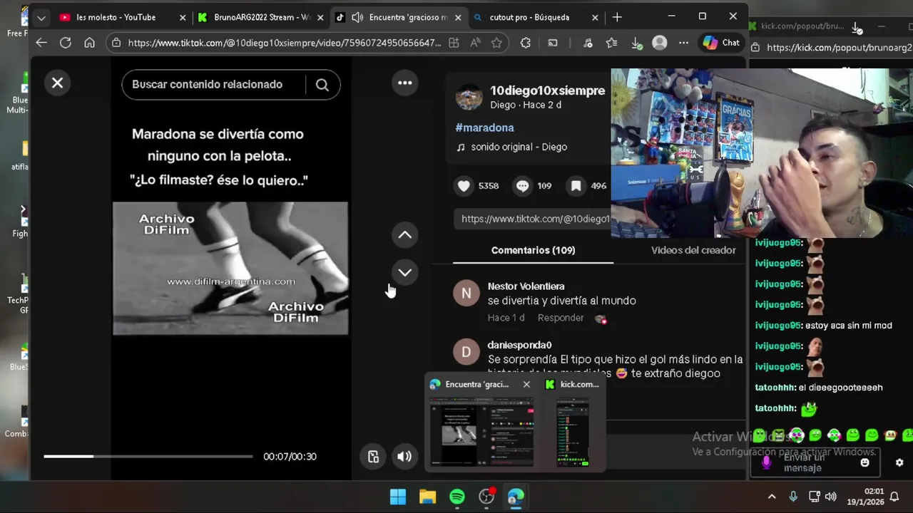Screen dimensions: 913x513
Task: Reply to Nestor Volentiera's comment
Action: 560,318
